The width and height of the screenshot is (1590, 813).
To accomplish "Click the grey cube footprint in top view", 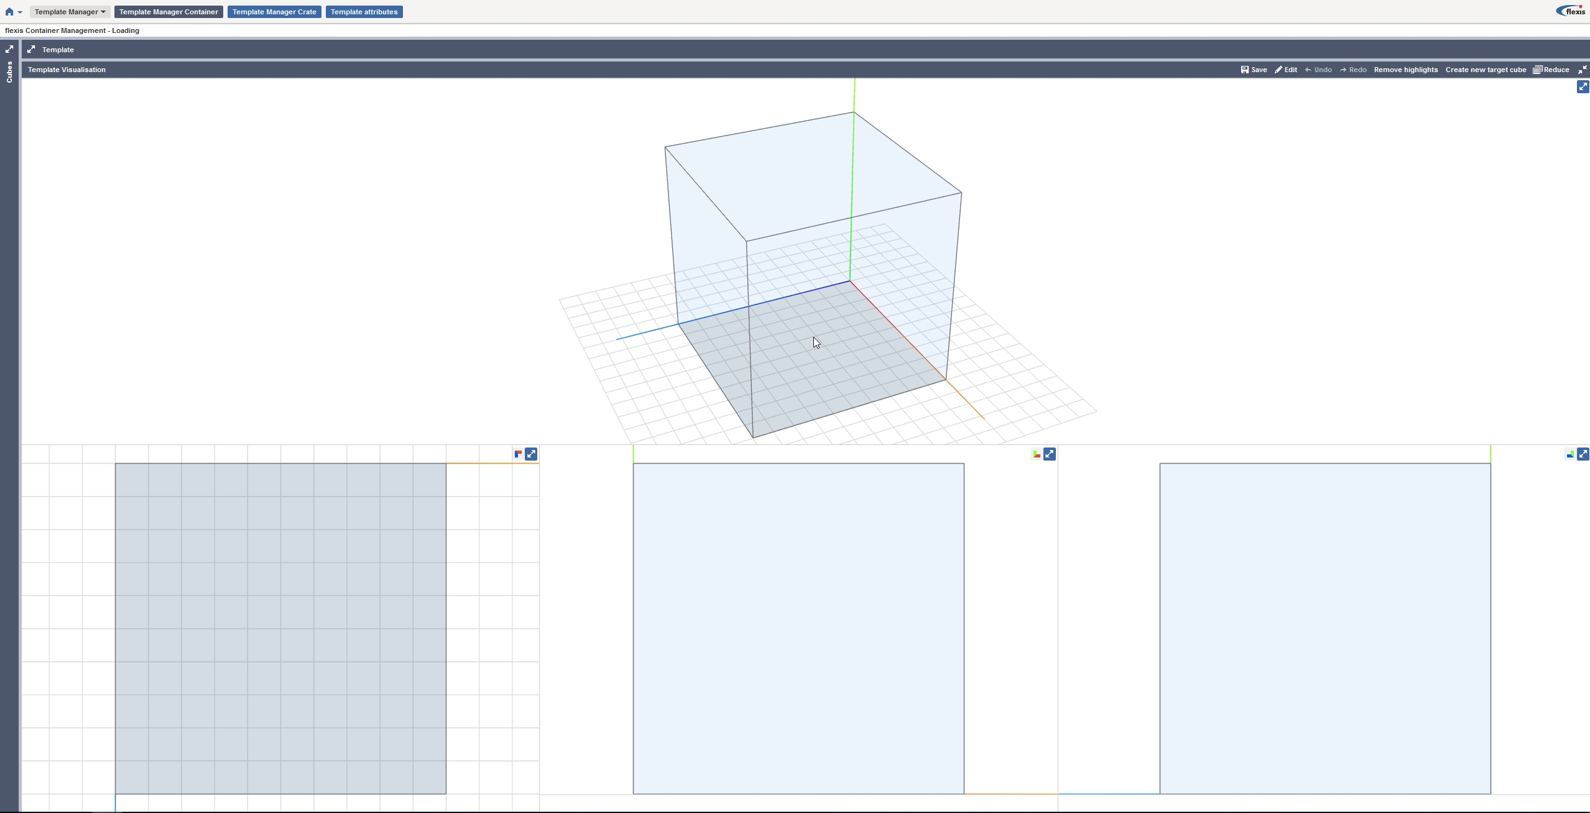I will [280, 628].
